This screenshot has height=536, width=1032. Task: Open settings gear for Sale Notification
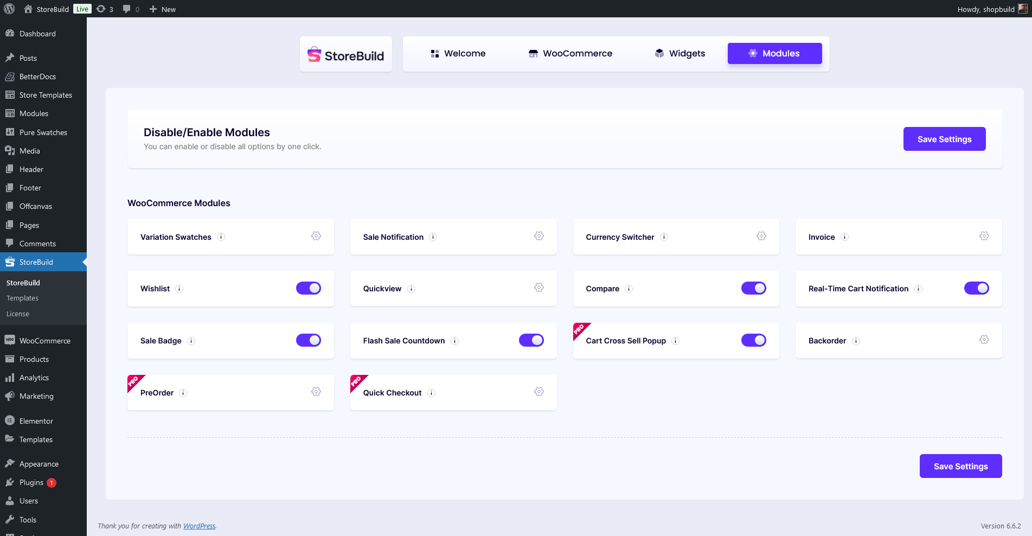click(x=539, y=236)
